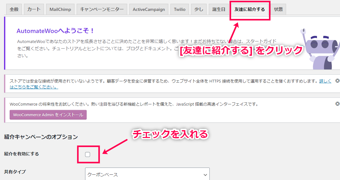Viewport: 340px width, 180px height.
Task: Open the 状態 tab
Action: pos(278,9)
